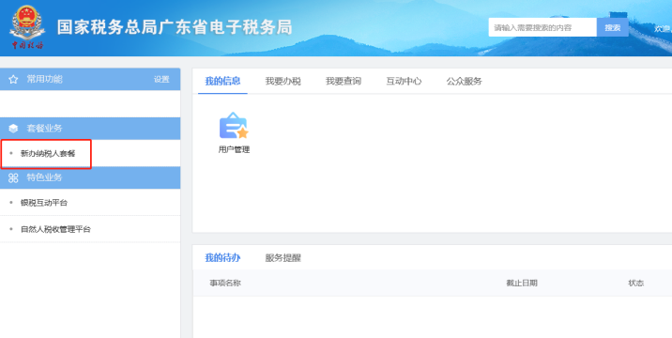Open the 用户管理 icon

point(234,132)
